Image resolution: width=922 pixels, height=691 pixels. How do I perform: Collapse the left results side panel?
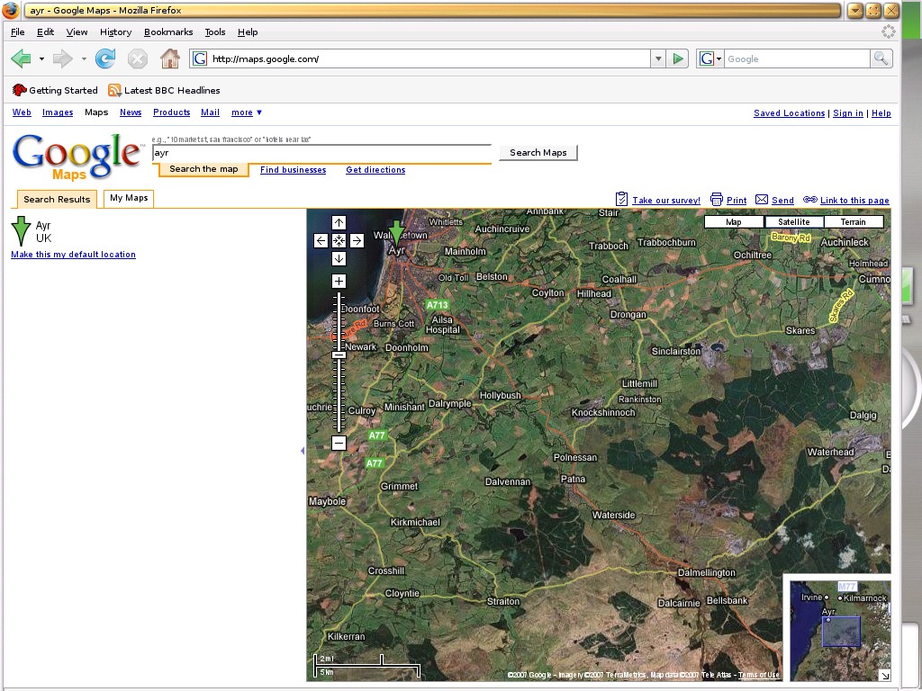click(x=302, y=450)
